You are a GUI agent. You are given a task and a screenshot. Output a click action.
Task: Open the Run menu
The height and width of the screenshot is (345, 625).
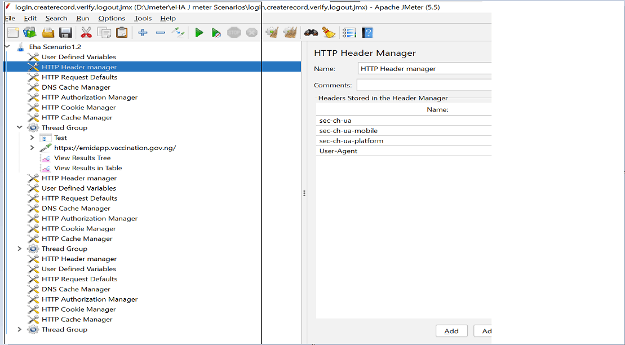82,19
